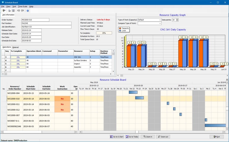The image size is (229, 142).
Task: Expand Type of Work (Capacity) dropdown
Action: pos(160,20)
